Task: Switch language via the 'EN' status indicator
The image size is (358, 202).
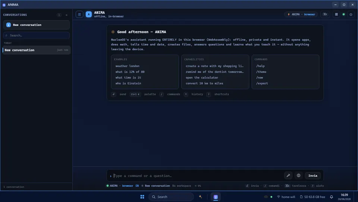Action: 137,186
